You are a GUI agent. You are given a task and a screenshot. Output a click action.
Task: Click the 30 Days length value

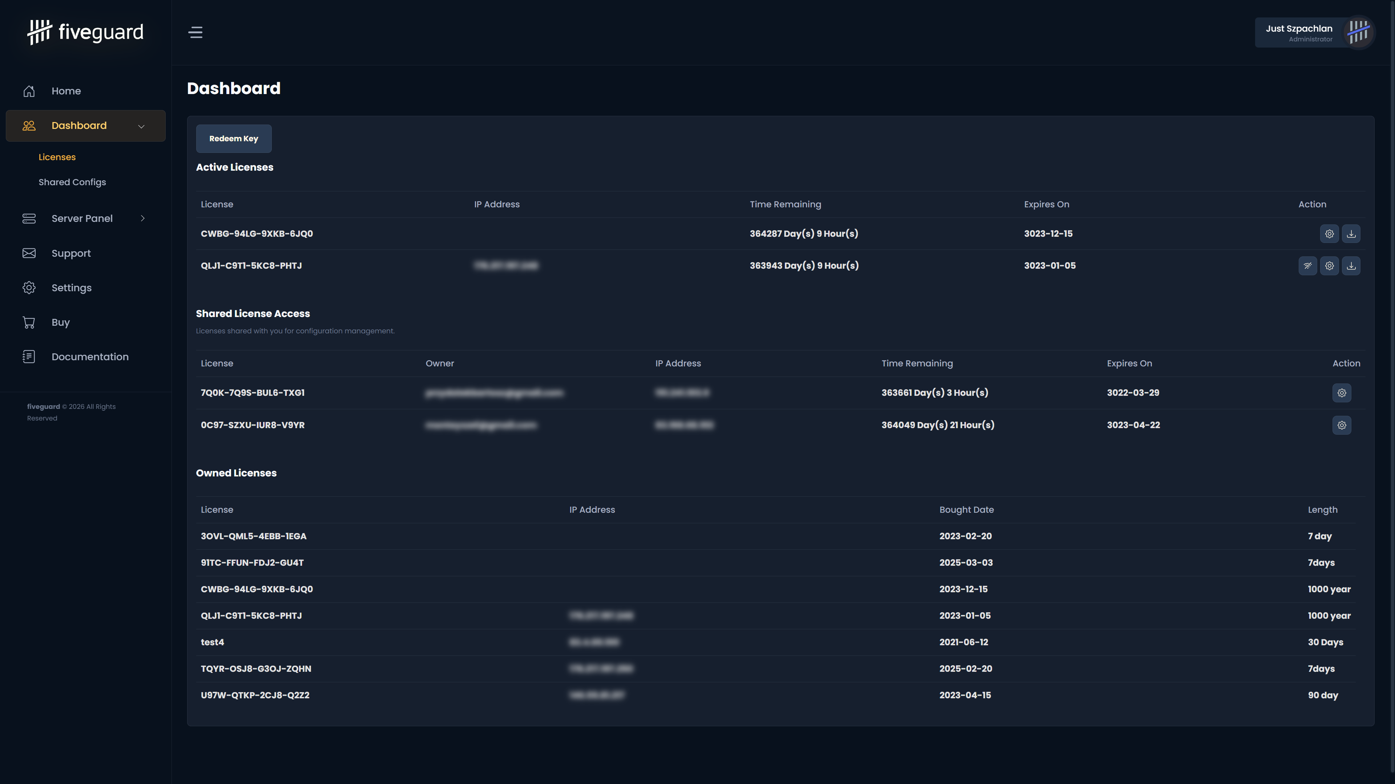pos(1325,642)
